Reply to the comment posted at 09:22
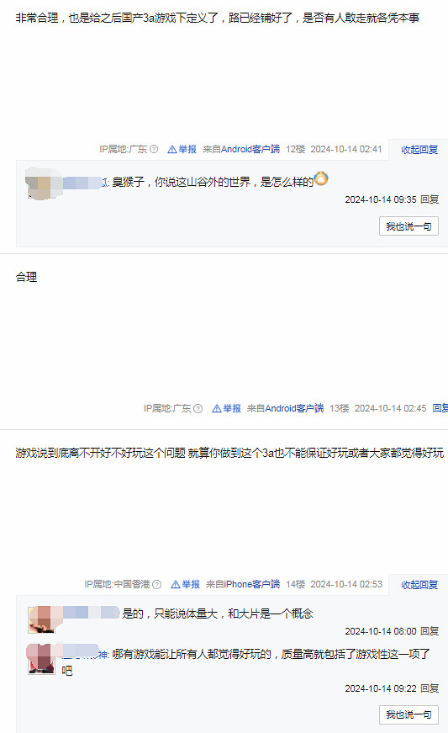Image resolution: width=448 pixels, height=733 pixels. coord(430,688)
